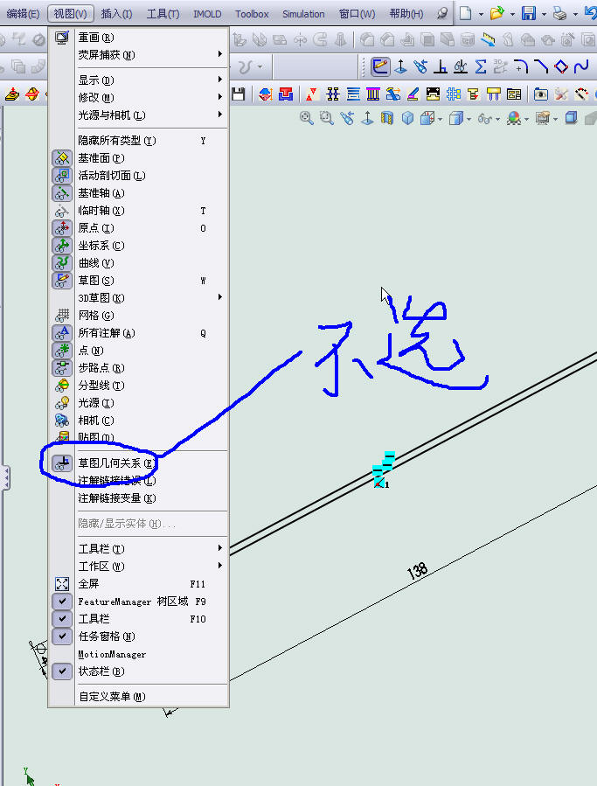Image resolution: width=597 pixels, height=786 pixels.
Task: Click the Section View icon
Action: point(386,118)
